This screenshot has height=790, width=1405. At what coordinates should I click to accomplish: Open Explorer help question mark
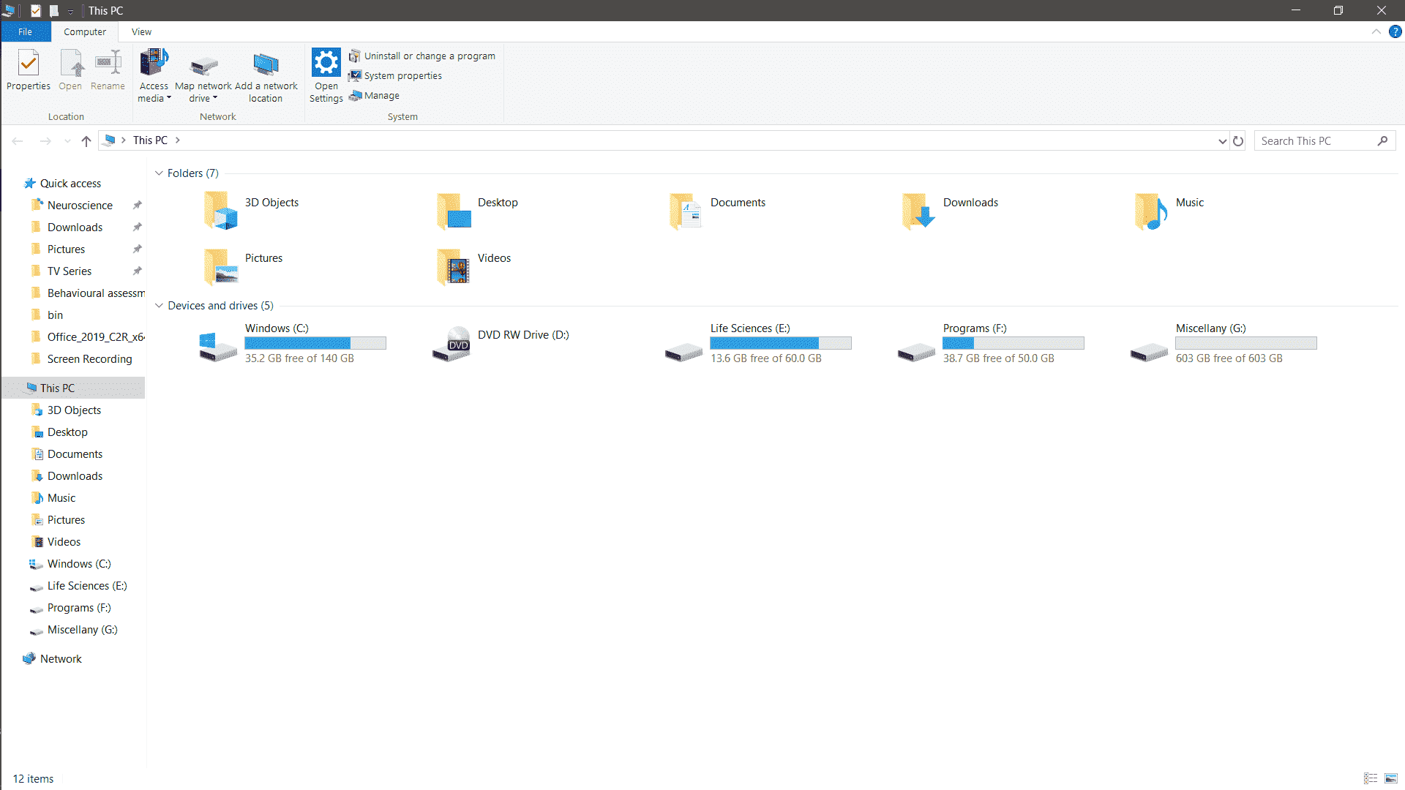[1395, 31]
